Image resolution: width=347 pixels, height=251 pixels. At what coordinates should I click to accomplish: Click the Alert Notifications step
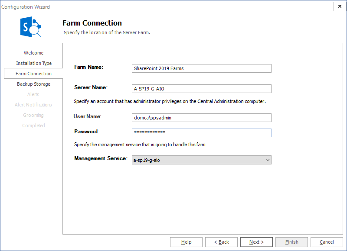coord(33,105)
